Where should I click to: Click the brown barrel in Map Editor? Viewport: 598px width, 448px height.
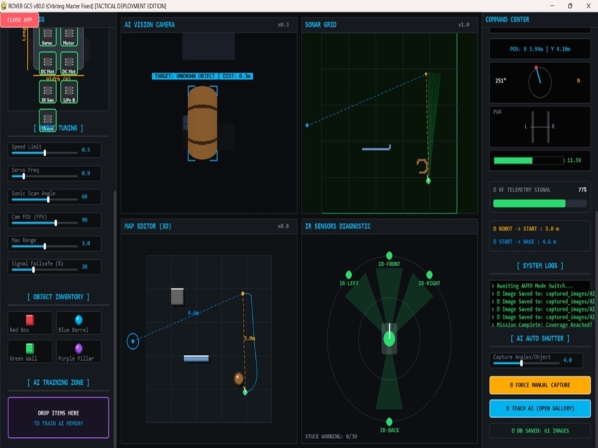coord(239,378)
